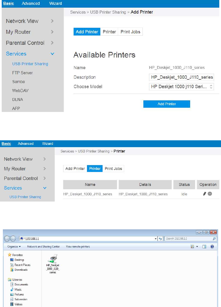Open AFP under Services
The width and height of the screenshot is (221, 307).
16,109
